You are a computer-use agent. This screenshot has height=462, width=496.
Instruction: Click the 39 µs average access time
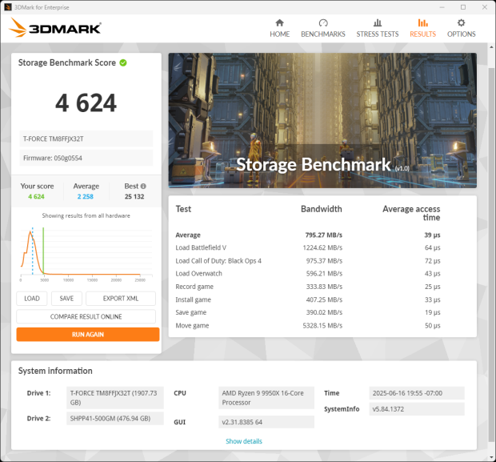pyautogui.click(x=432, y=235)
